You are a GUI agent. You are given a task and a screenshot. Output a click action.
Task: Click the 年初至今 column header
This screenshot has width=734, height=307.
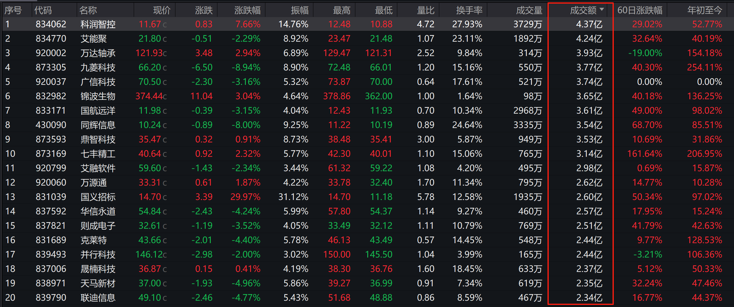[x=705, y=10]
